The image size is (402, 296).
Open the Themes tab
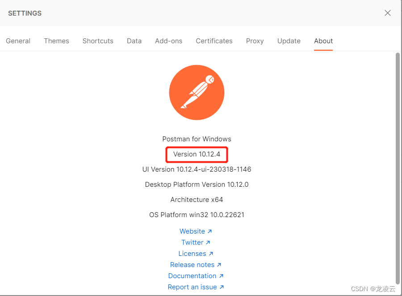point(56,41)
